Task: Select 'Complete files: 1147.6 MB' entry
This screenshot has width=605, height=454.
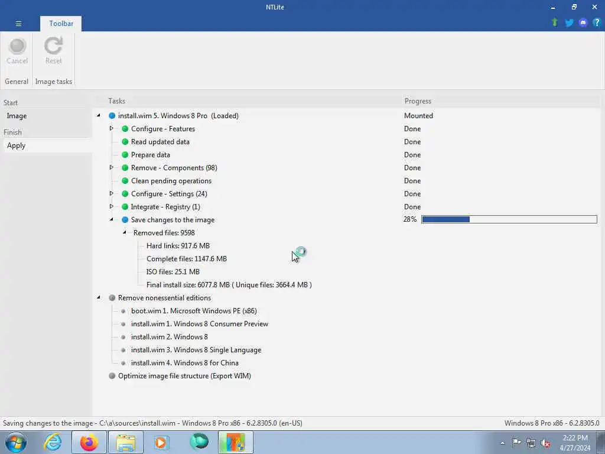Action: [186, 259]
